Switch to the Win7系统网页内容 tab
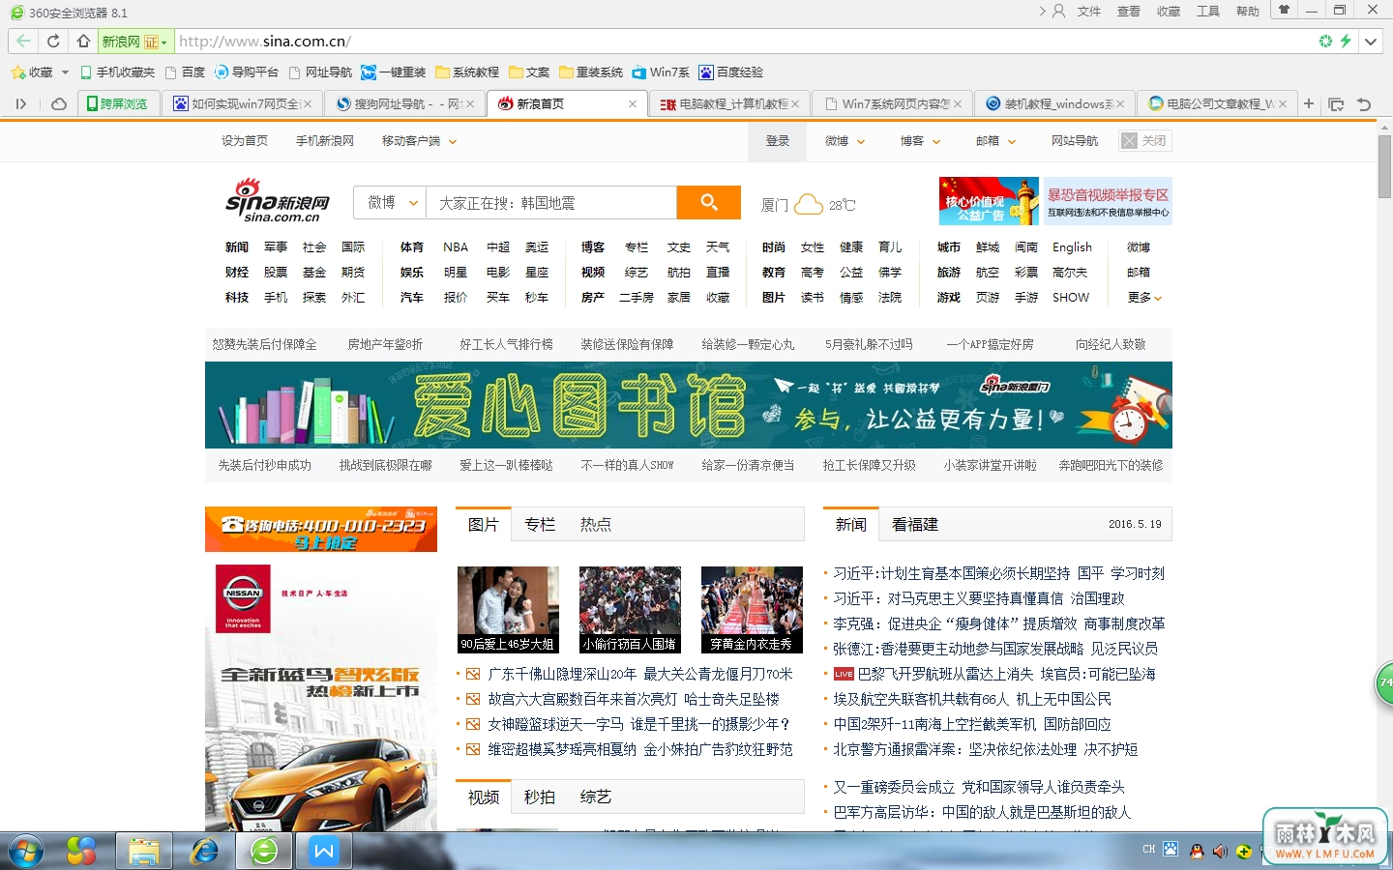This screenshot has height=870, width=1393. click(x=891, y=103)
